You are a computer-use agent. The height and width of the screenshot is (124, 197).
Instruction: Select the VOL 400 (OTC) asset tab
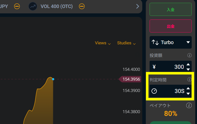click(x=57, y=6)
